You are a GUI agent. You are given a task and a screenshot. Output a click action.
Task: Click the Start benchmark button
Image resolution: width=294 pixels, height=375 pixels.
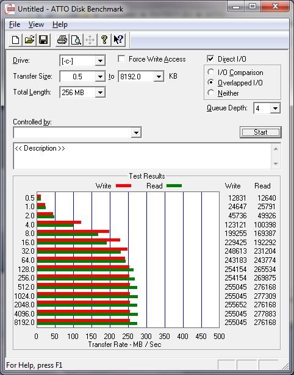pos(260,132)
